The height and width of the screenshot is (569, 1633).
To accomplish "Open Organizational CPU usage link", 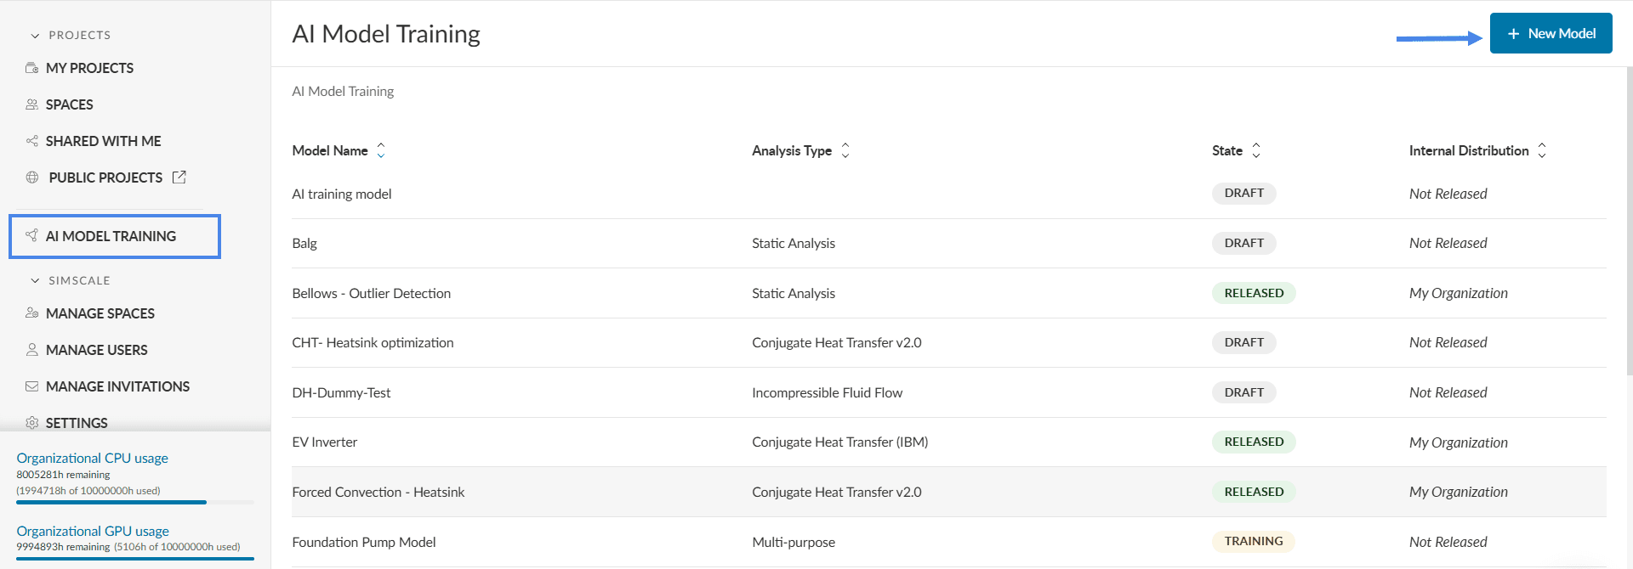I will pyautogui.click(x=92, y=458).
